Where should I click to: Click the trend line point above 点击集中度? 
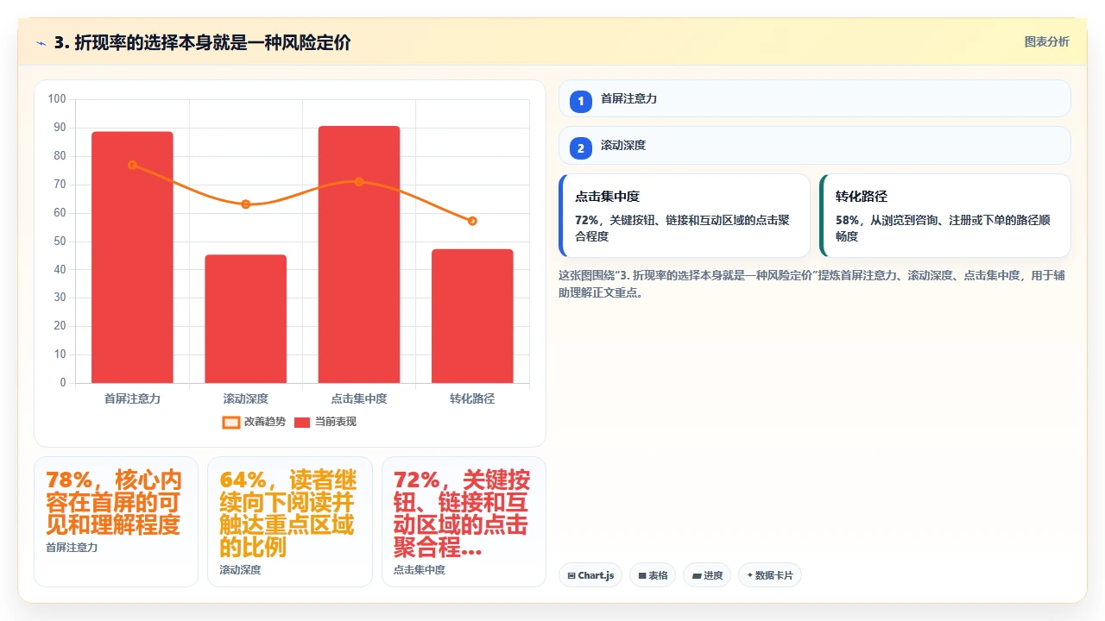click(359, 182)
